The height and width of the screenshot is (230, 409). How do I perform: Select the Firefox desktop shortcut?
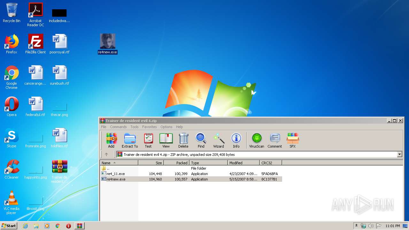pos(12,44)
